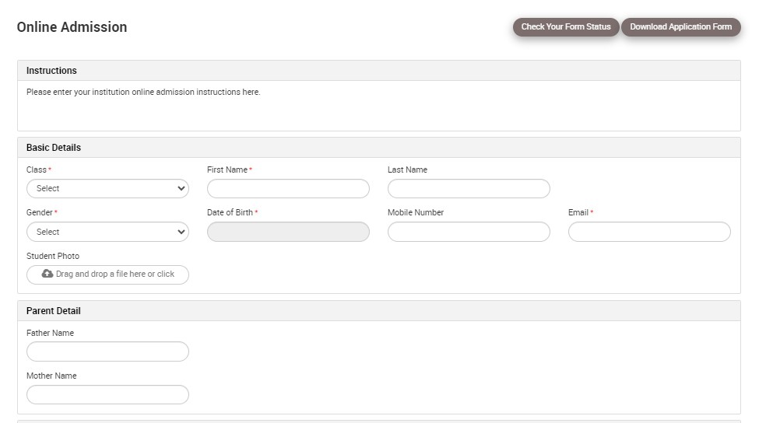Click the Download Application Form button

(x=680, y=27)
